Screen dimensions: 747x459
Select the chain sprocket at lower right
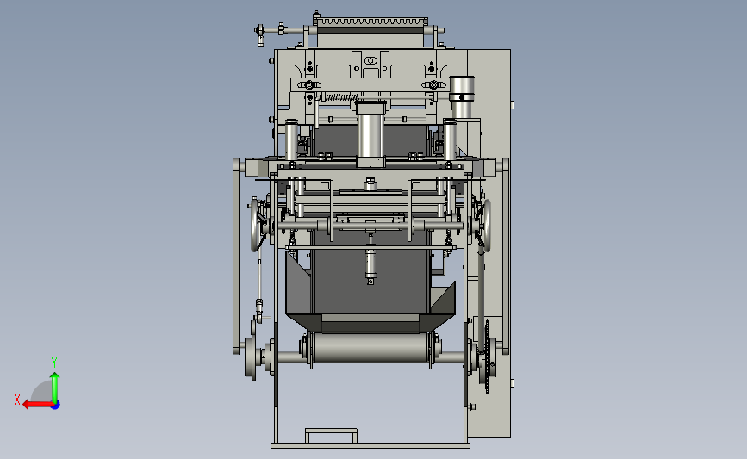tap(487, 357)
